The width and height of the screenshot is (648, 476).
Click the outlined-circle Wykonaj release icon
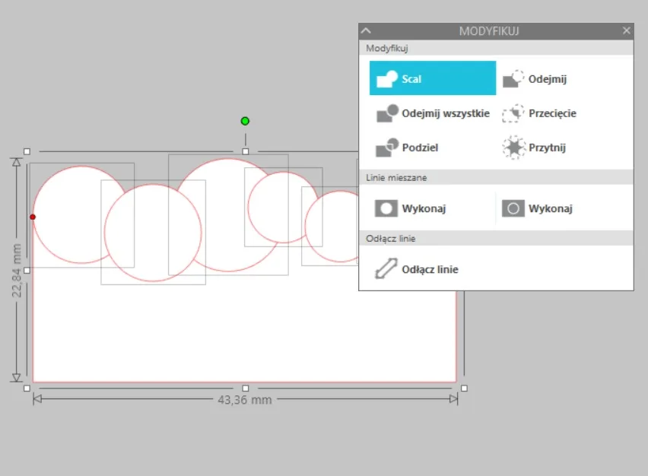tap(513, 208)
